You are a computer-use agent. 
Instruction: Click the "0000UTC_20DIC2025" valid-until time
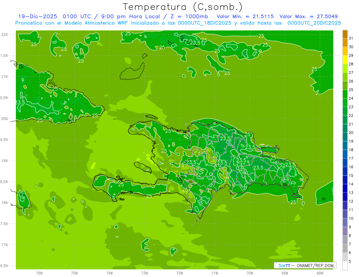click(x=314, y=23)
